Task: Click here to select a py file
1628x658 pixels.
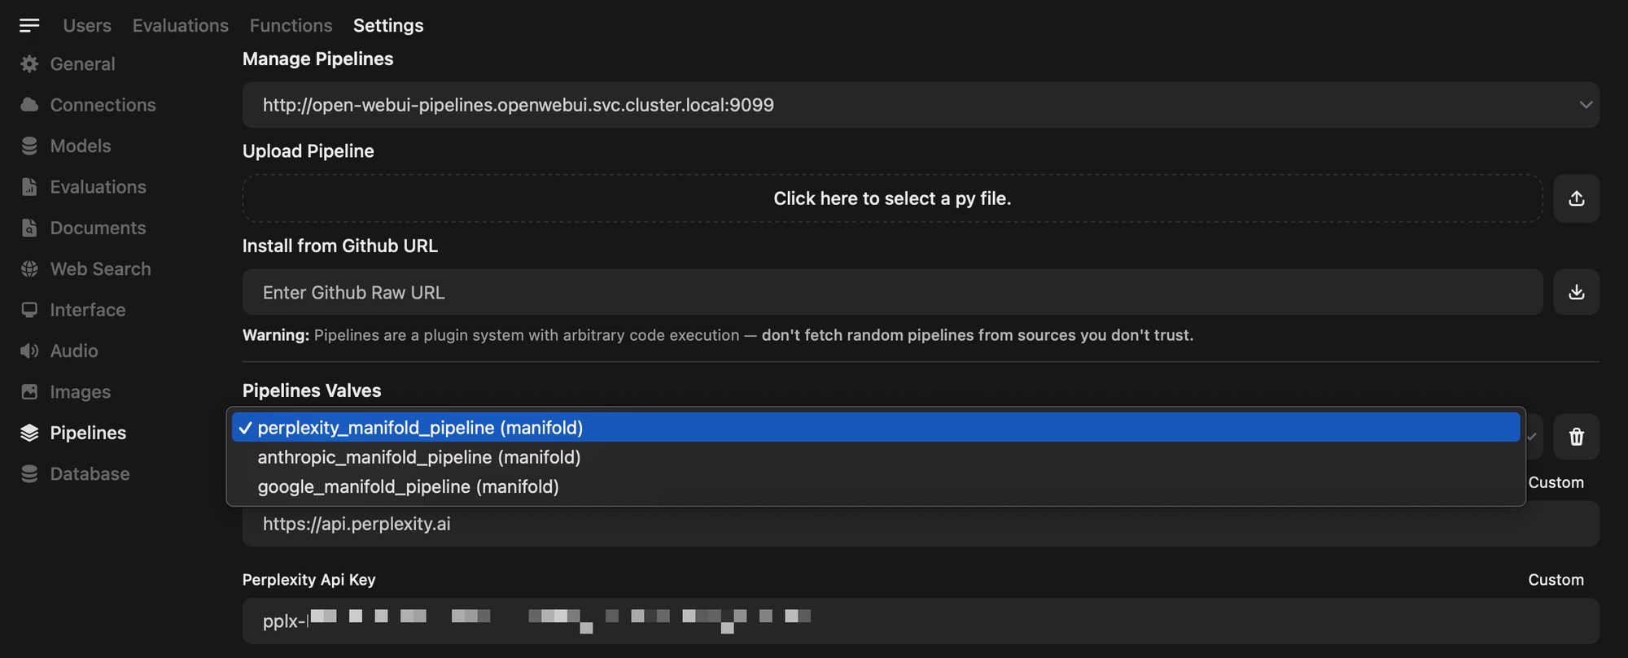Action: (x=892, y=198)
